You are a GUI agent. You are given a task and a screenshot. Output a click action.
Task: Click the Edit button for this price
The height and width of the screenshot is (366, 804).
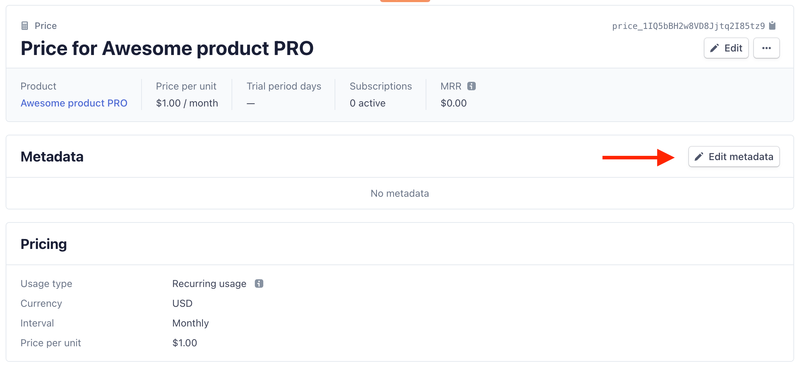coord(726,48)
